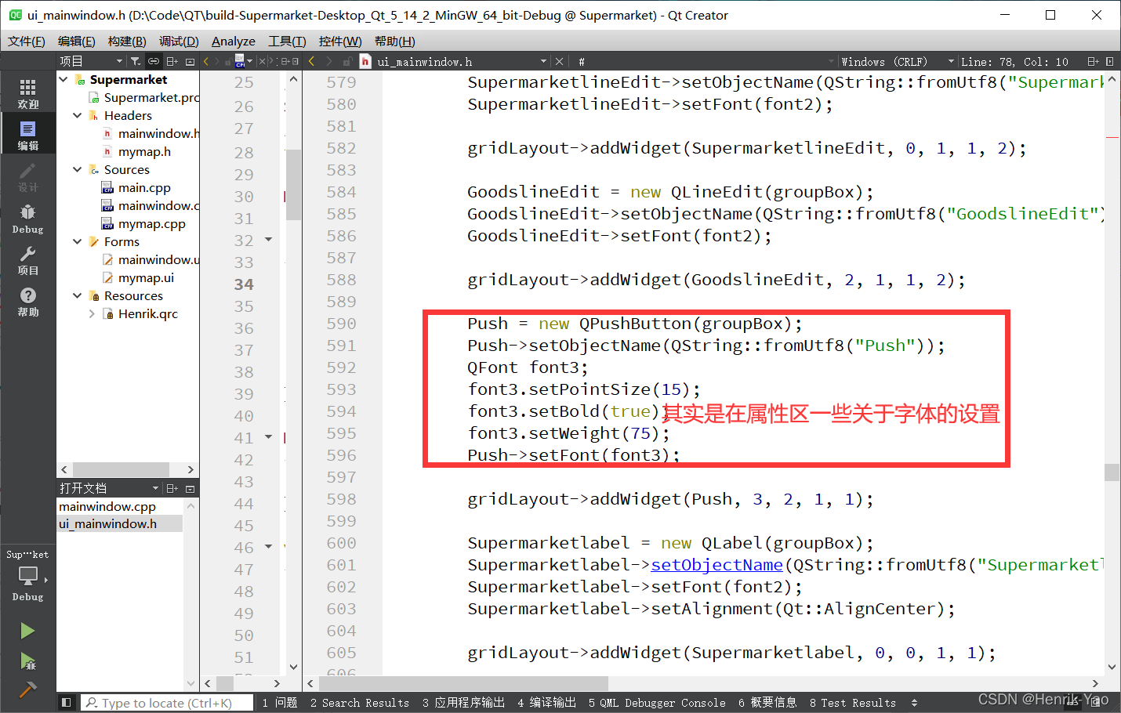Go back using the yellow arrow in ui_mainwindow.h toolbar

click(312, 61)
